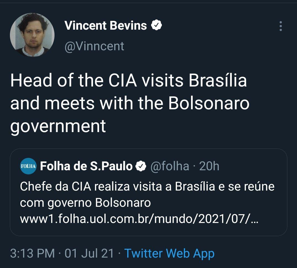Screen dimensions: 297x268
Task: Select the quoted Portuguese headline text
Action: (x=147, y=187)
